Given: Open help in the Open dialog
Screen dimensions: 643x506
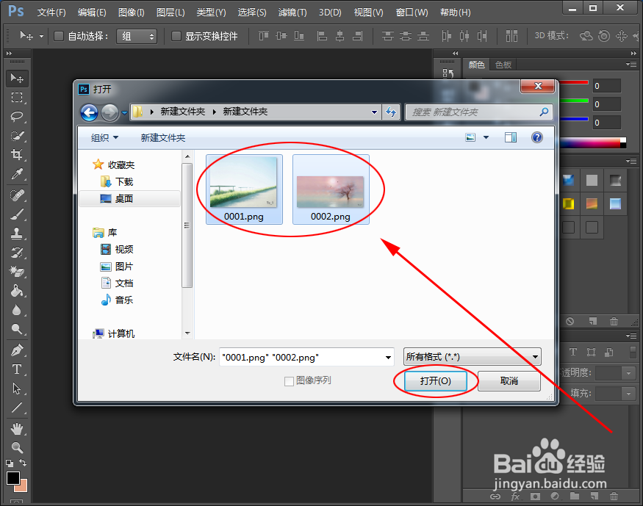Looking at the screenshot, I should [536, 137].
